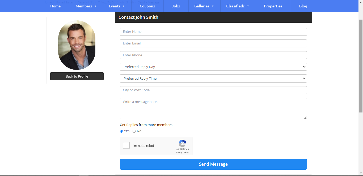This screenshot has height=176, width=363.
Task: Expand the Galleries dropdown arrow
Action: [x=213, y=6]
